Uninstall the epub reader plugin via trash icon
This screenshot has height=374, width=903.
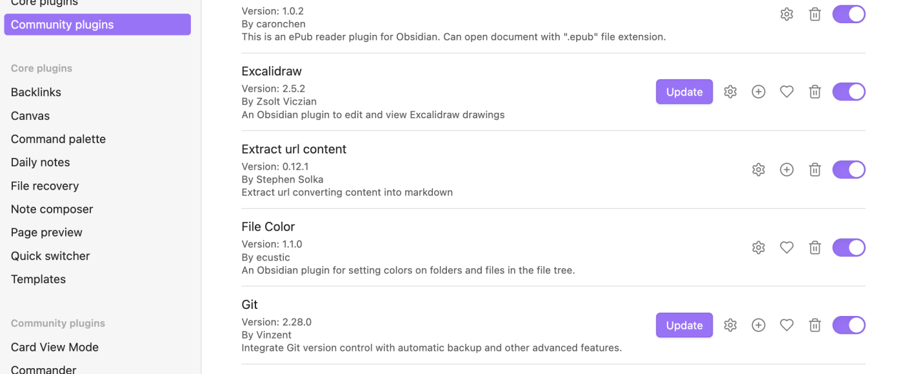[x=815, y=14]
